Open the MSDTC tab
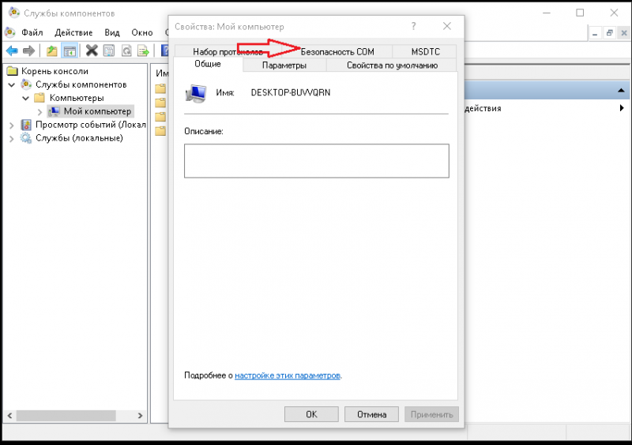Viewport: 632px width, 445px height. 425,52
